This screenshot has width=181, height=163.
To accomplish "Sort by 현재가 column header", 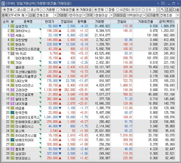I will pyautogui.click(x=50, y=21).
